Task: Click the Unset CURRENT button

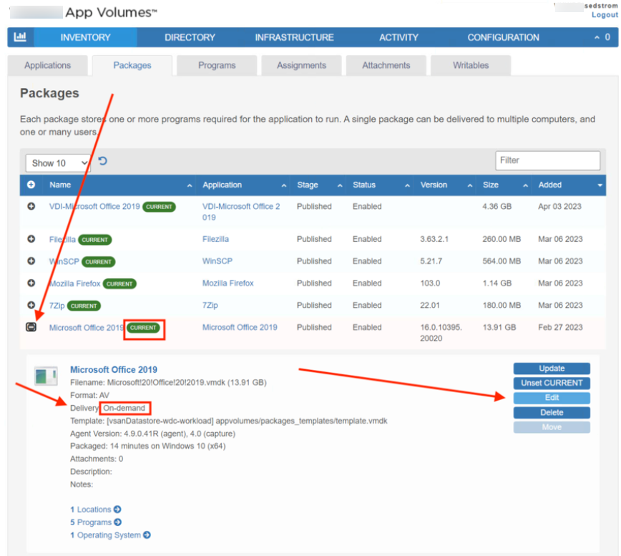Action: [x=552, y=383]
